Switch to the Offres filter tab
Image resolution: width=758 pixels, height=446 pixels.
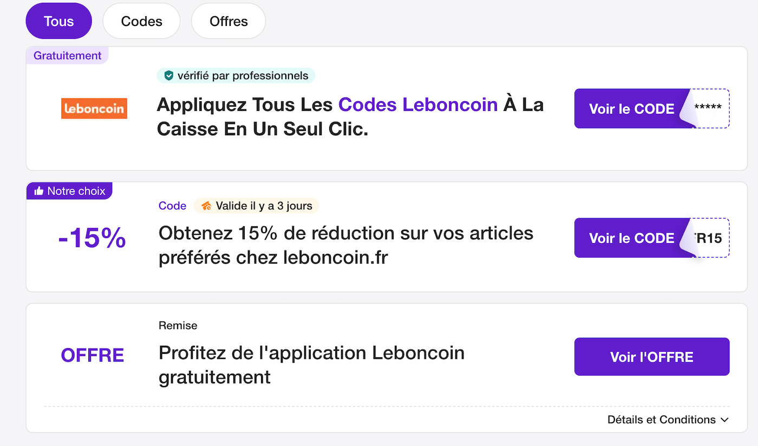(x=228, y=21)
